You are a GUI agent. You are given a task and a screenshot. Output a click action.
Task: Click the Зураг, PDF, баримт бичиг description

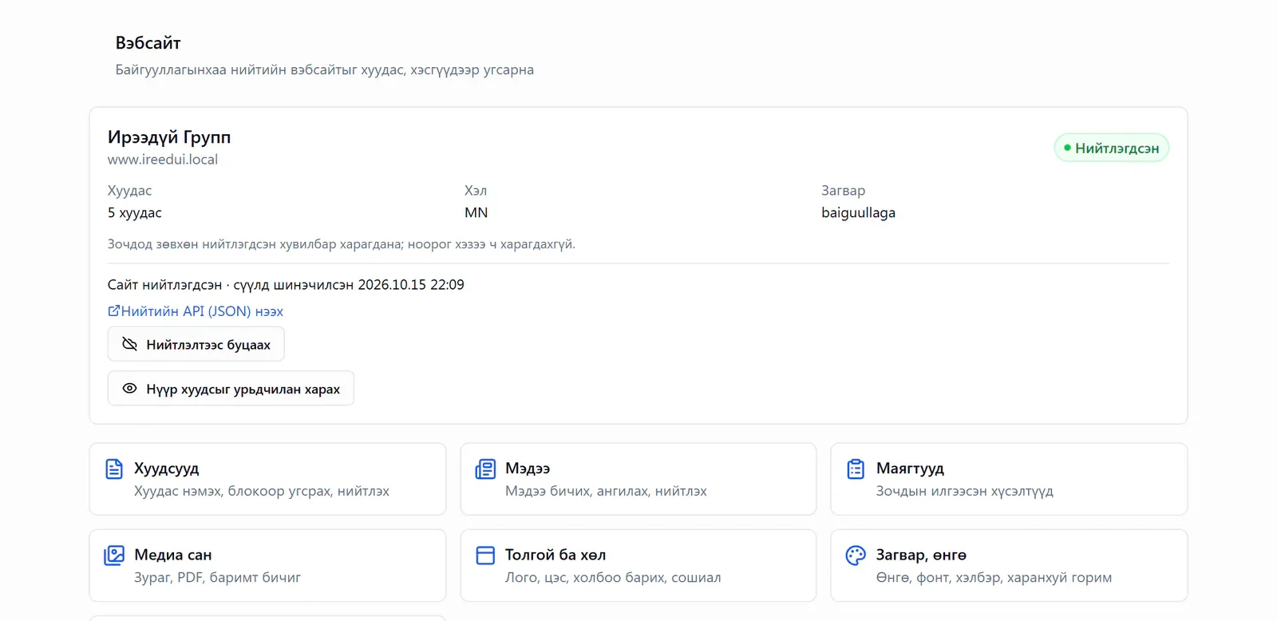point(217,577)
